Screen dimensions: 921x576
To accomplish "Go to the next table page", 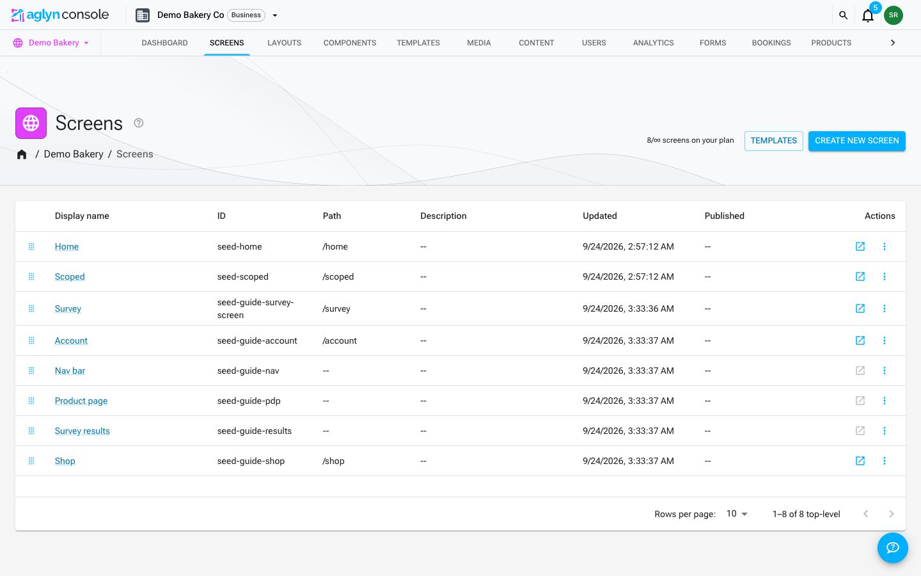I will (x=892, y=514).
